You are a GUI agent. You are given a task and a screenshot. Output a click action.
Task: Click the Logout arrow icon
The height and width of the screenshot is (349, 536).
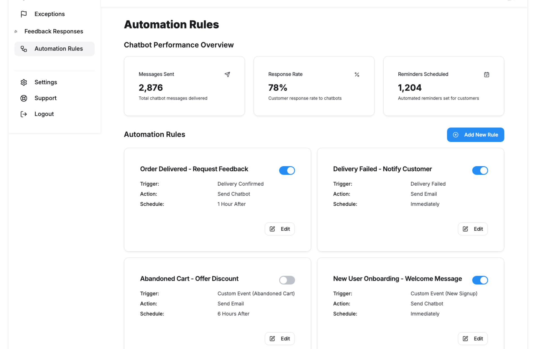tap(24, 114)
